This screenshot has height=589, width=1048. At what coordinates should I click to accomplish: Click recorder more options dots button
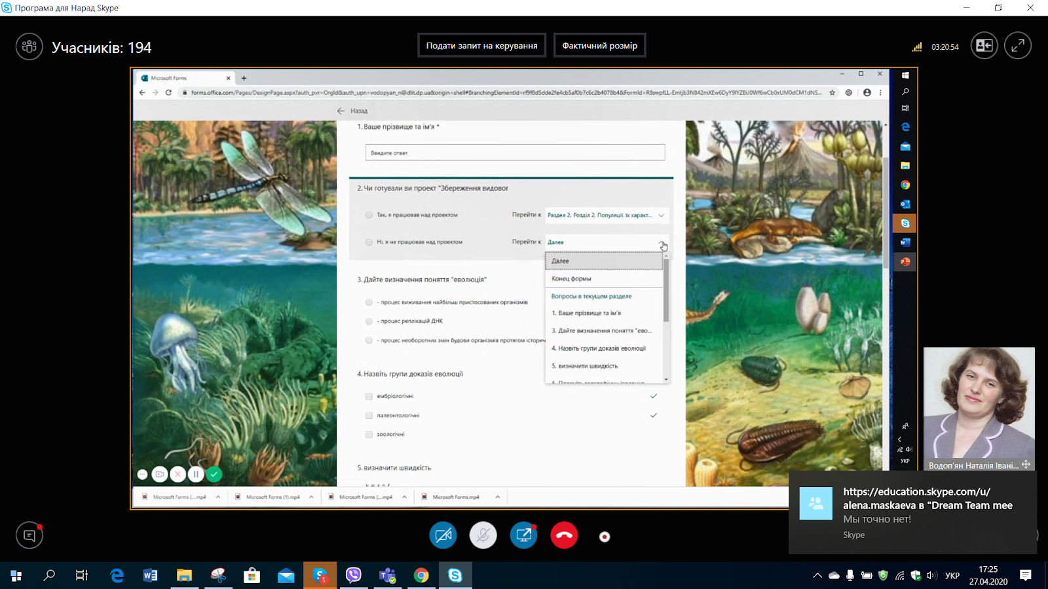[x=142, y=474]
